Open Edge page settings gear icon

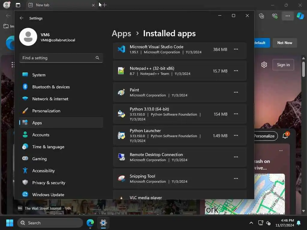[264, 65]
